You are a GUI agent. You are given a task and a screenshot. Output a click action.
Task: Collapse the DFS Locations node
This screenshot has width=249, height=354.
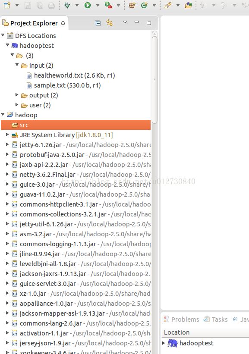click(x=3, y=35)
